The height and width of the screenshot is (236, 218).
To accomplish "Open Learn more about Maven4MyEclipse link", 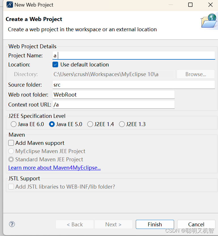I will click(54, 168).
